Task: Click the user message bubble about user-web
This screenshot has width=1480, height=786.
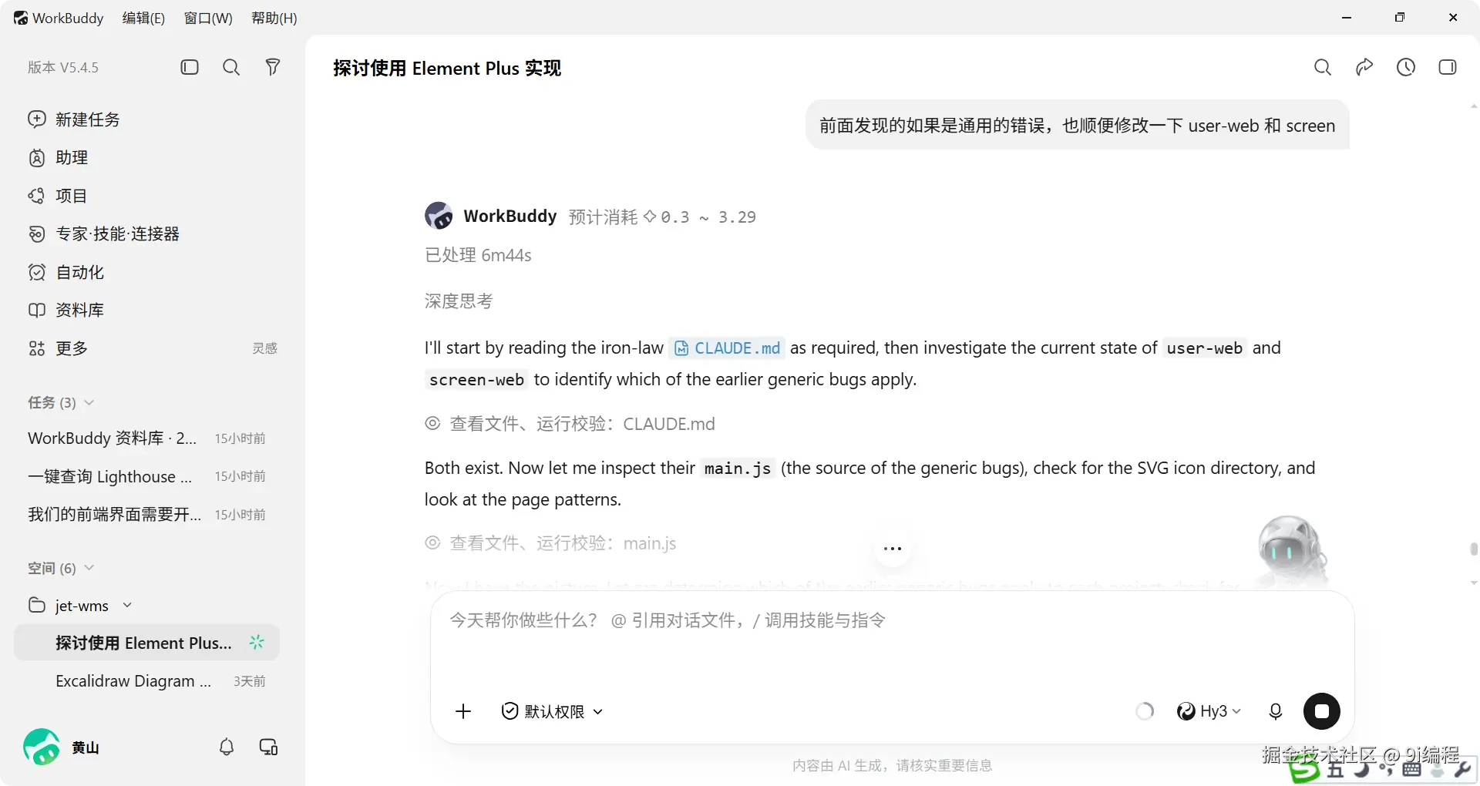Action: tap(1078, 126)
